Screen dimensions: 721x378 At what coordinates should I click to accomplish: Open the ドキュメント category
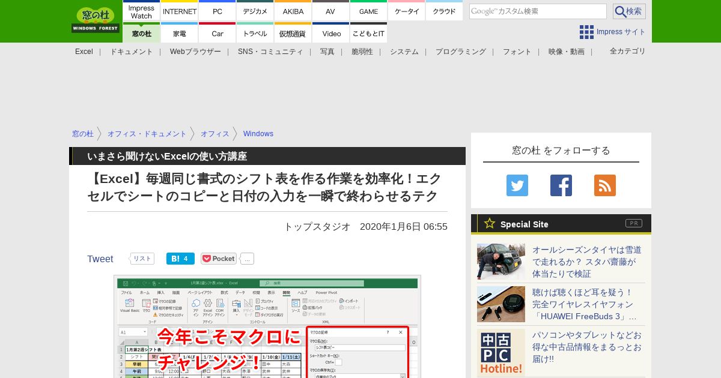tap(132, 52)
